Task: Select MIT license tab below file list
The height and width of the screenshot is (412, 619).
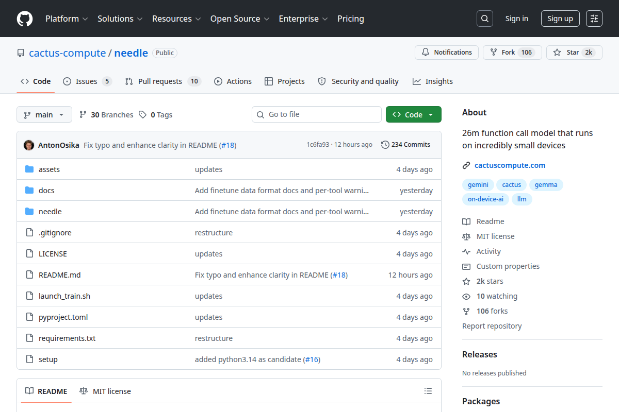Action: coord(105,391)
